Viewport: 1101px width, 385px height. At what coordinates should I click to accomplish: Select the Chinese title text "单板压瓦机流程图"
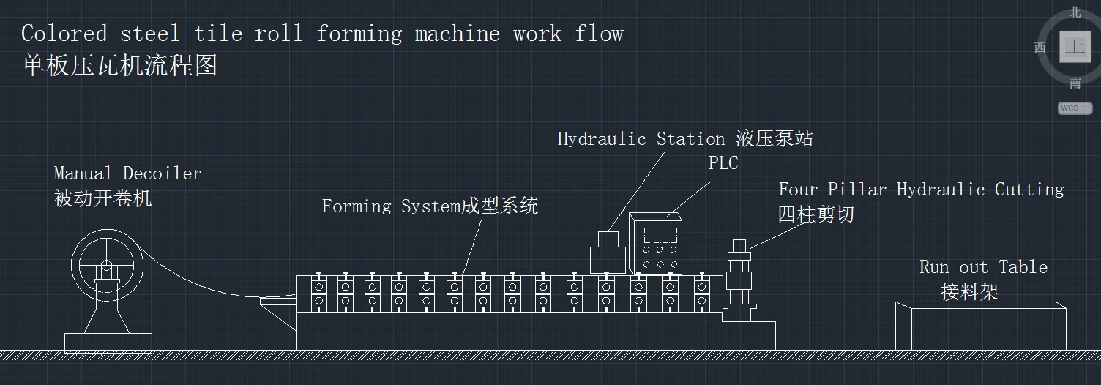click(x=119, y=66)
